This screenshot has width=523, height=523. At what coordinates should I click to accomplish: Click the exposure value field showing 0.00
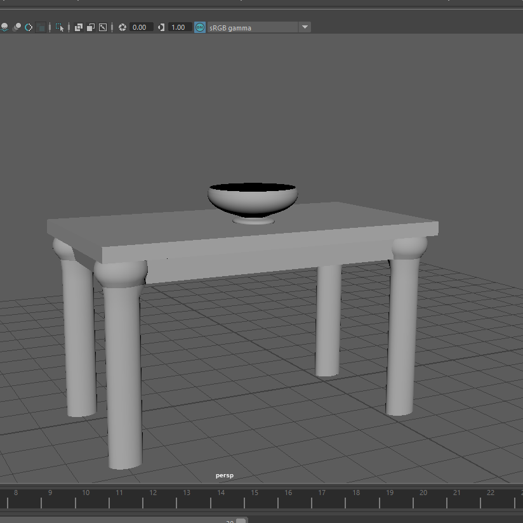141,27
